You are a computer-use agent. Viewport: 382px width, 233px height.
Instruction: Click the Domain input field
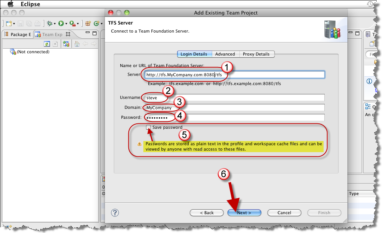tap(234, 108)
